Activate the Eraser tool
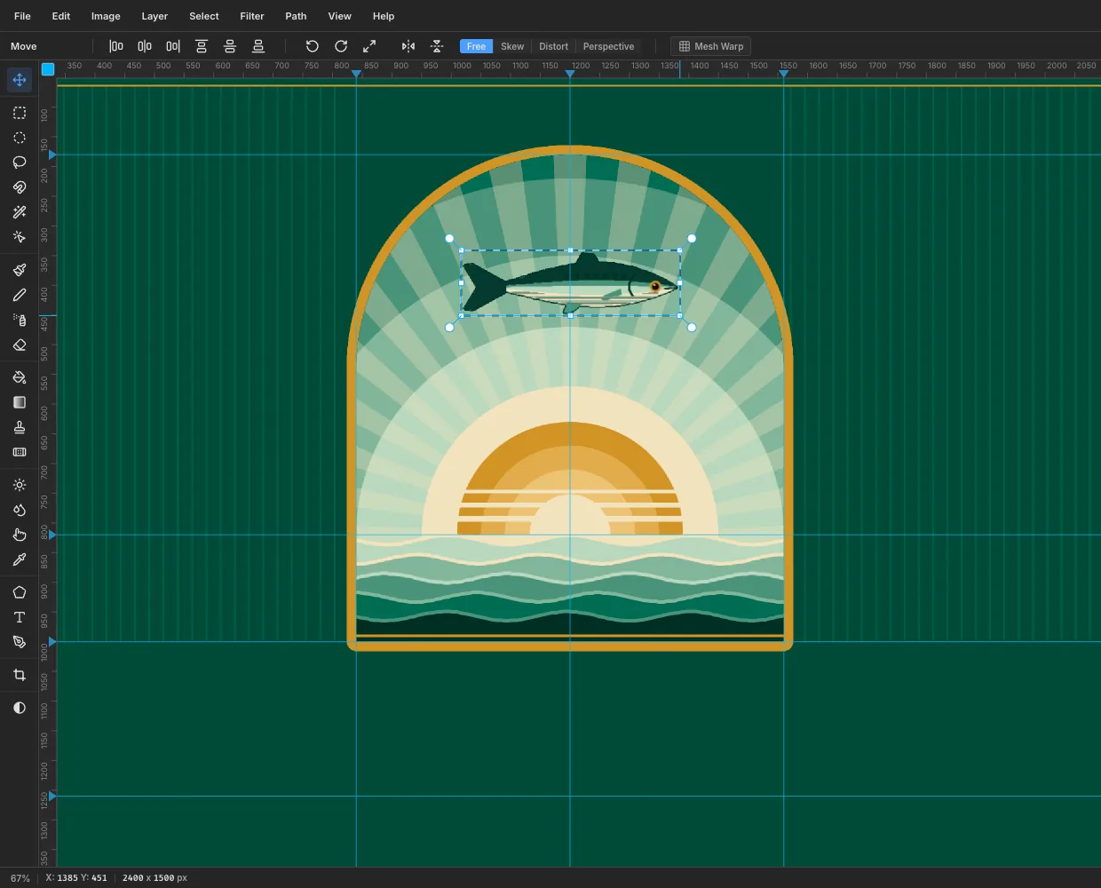1101x888 pixels. (20, 345)
